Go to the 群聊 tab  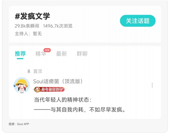[x=82, y=54]
